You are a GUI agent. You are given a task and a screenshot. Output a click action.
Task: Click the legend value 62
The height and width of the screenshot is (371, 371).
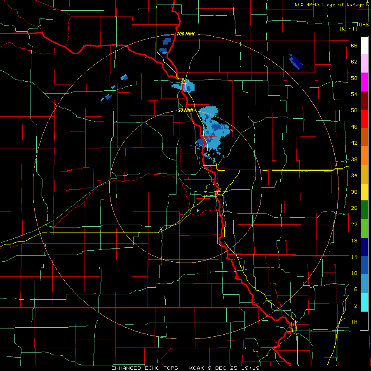354,62
